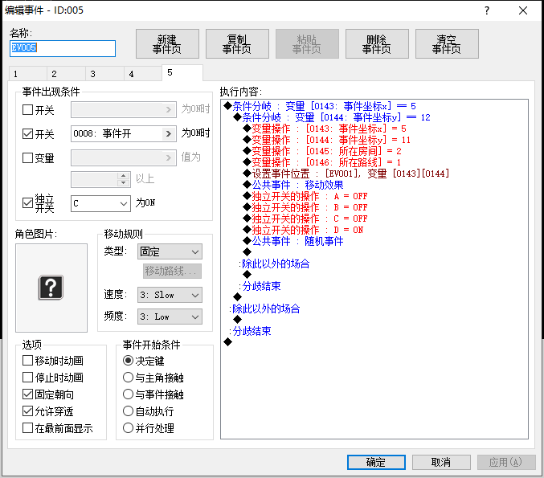
Task: Enable the first 开关 condition checkbox
Action: coord(28,109)
